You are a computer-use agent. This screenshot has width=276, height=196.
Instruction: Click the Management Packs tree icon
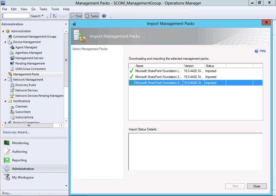click(x=10, y=74)
